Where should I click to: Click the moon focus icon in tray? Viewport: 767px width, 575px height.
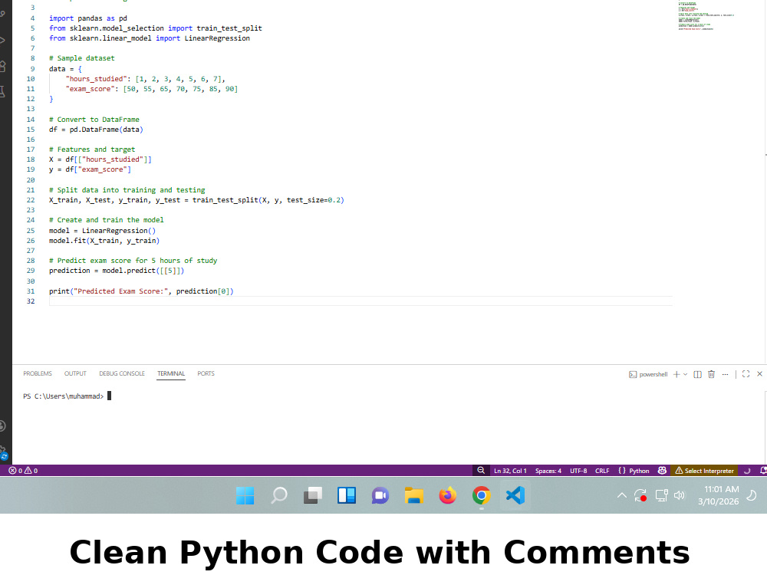(752, 495)
